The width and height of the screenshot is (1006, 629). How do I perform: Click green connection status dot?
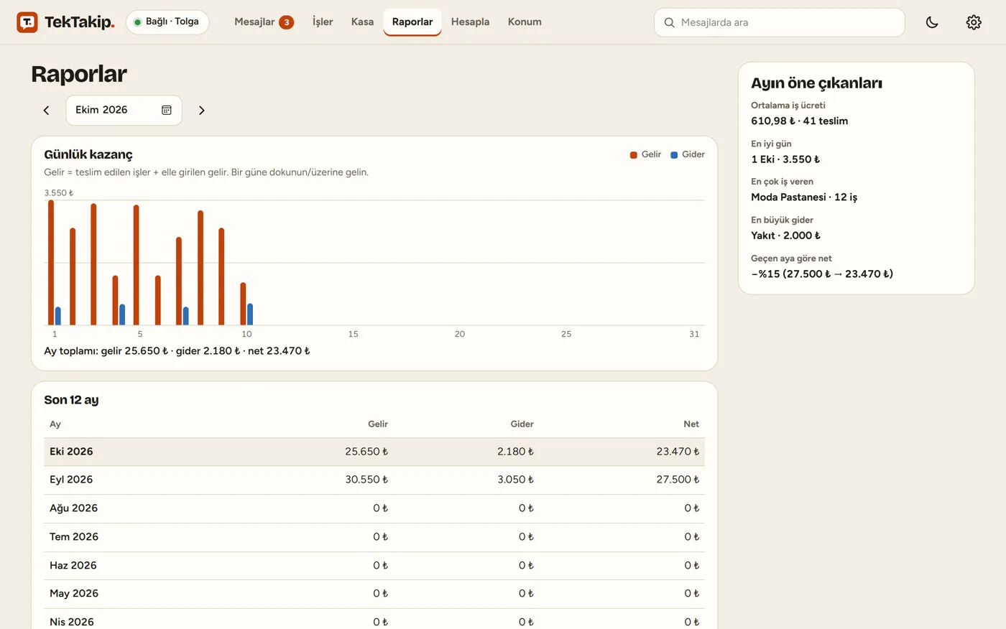[x=137, y=22]
